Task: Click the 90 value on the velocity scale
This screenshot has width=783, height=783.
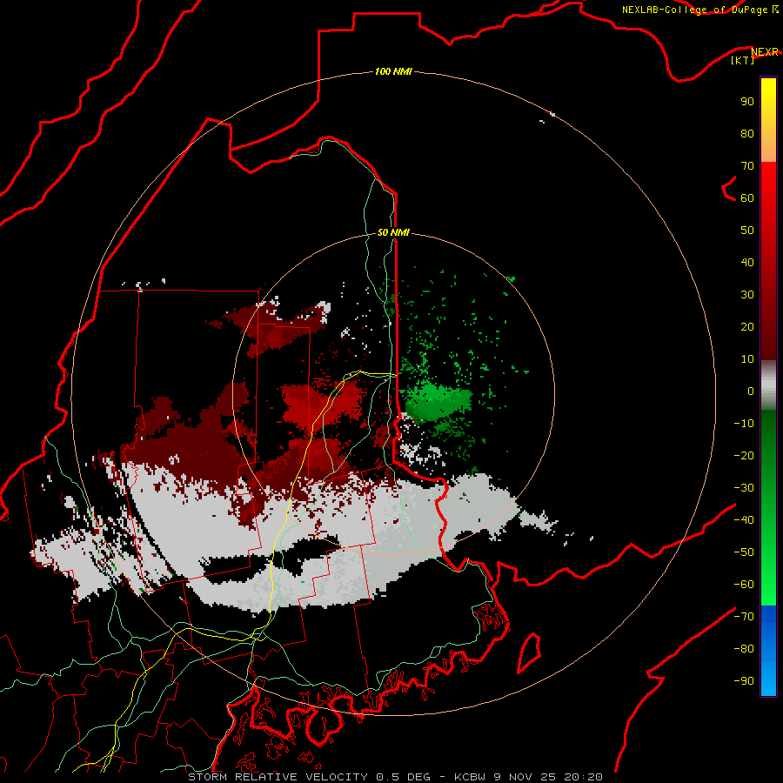Action: (747, 102)
